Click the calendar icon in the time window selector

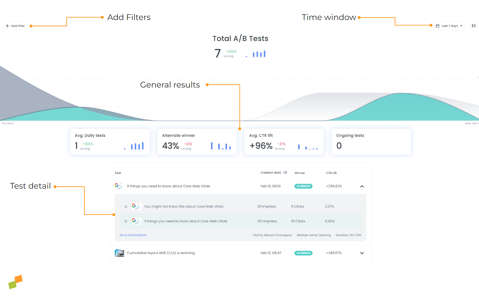coord(438,26)
